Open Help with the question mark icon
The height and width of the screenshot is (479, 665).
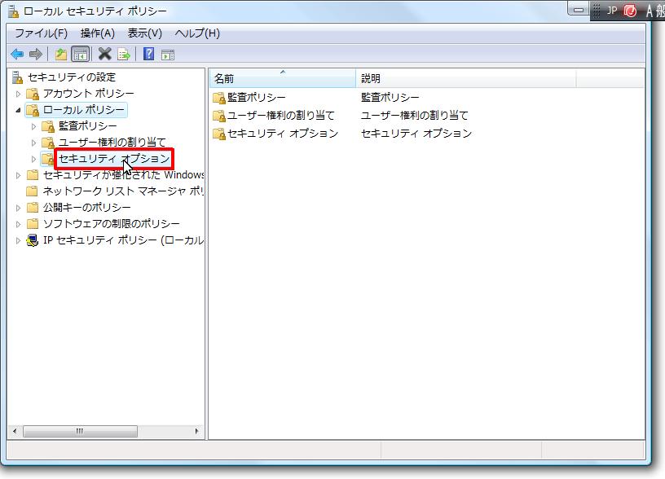point(148,55)
